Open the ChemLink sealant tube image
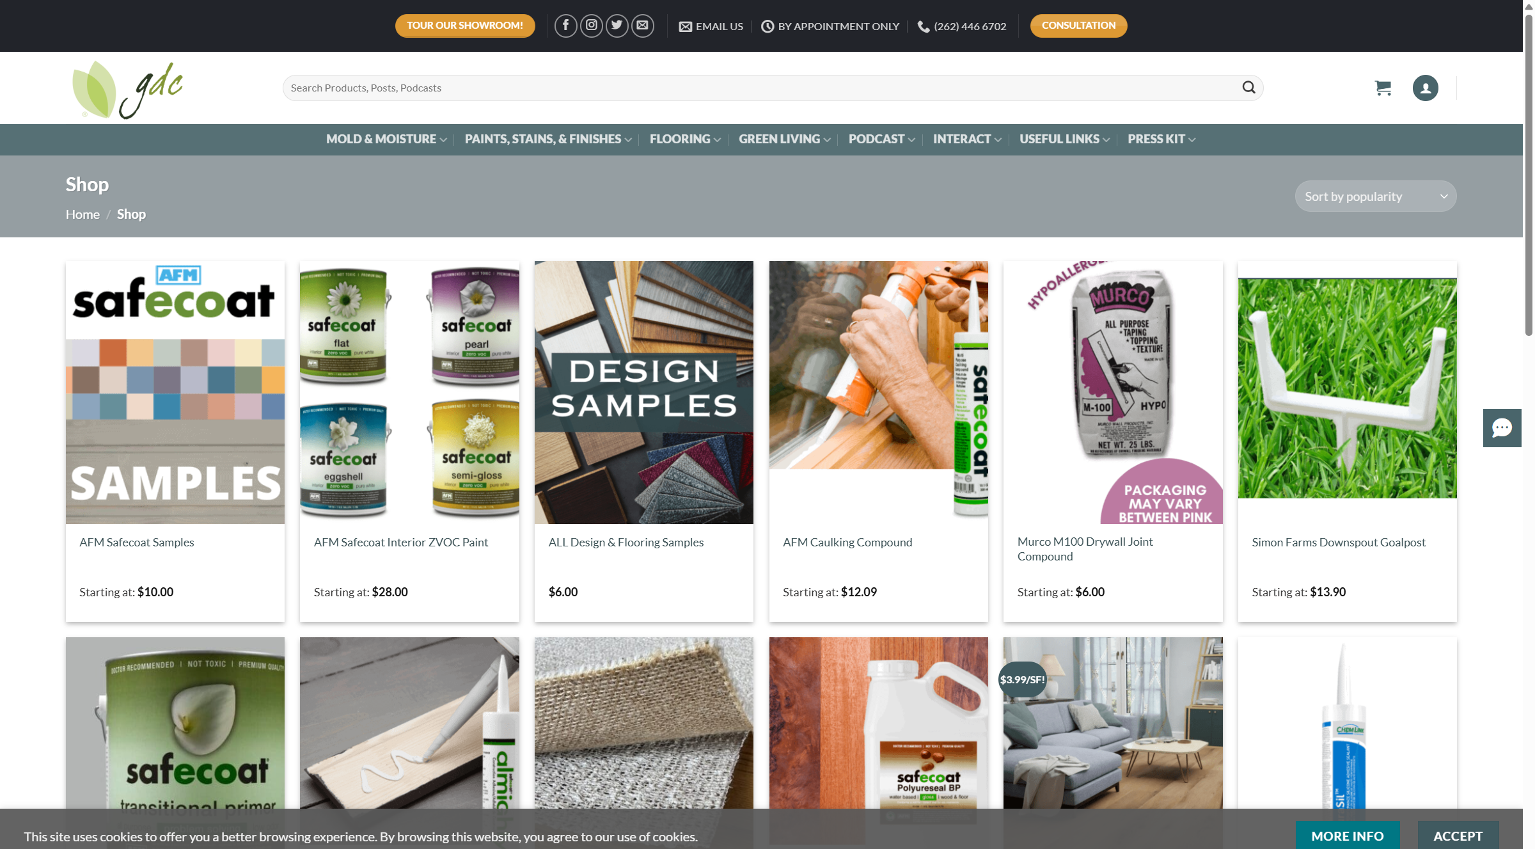Viewport: 1535px width, 849px height. tap(1347, 723)
